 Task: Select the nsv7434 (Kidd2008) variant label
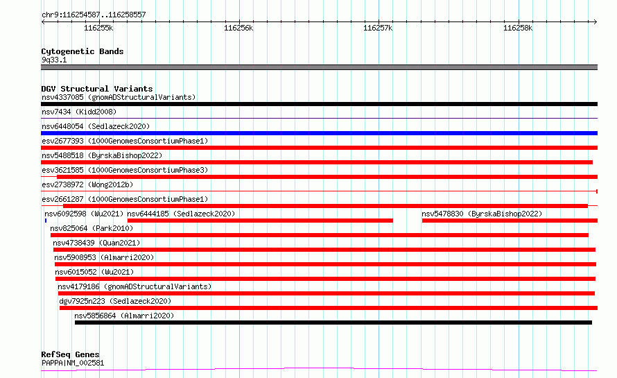pos(79,112)
